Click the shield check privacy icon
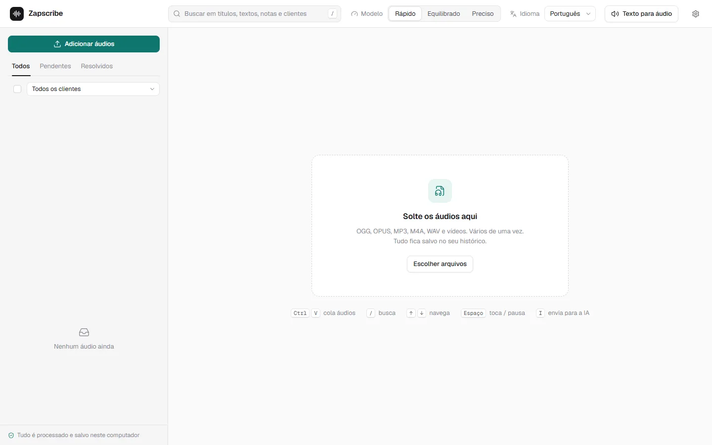Screen dimensions: 712x445 (x=11, y=436)
